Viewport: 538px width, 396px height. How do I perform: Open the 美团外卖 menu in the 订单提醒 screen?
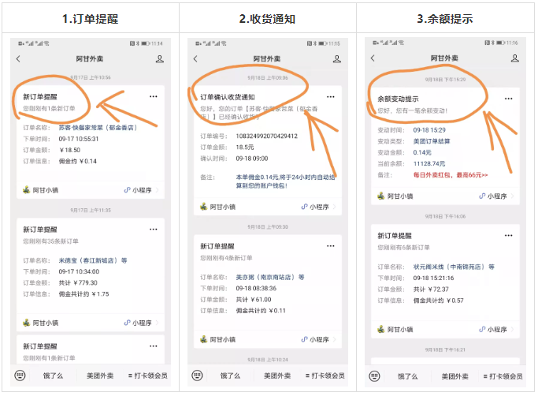pyautogui.click(x=100, y=375)
